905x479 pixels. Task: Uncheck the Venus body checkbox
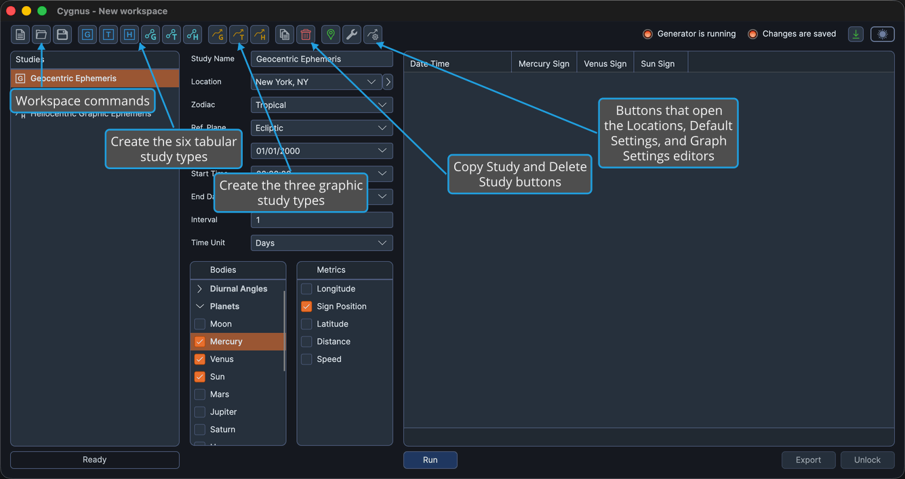[x=200, y=359]
